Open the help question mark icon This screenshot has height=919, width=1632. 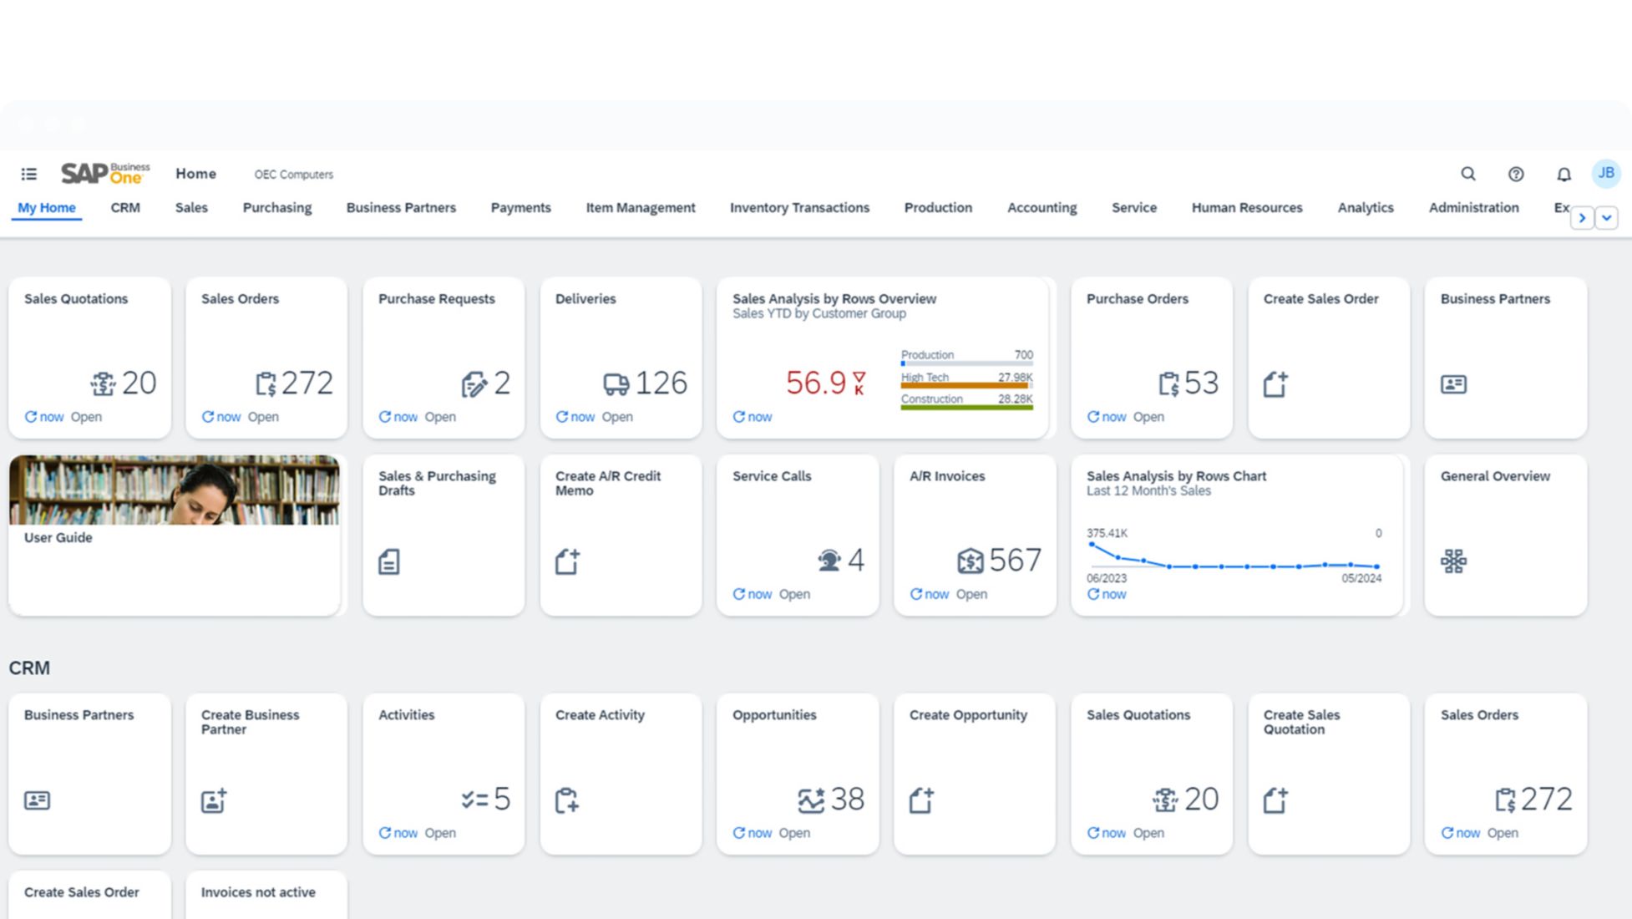(1515, 174)
